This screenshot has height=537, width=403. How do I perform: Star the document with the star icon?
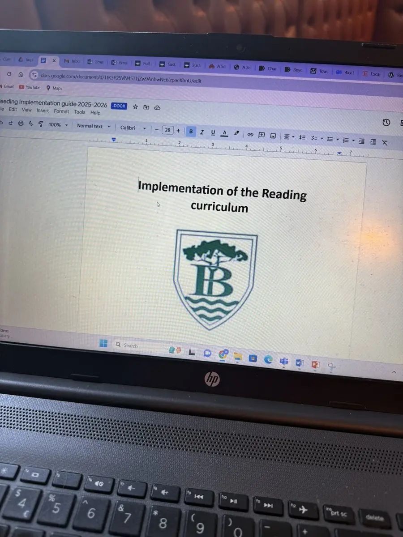135,107
